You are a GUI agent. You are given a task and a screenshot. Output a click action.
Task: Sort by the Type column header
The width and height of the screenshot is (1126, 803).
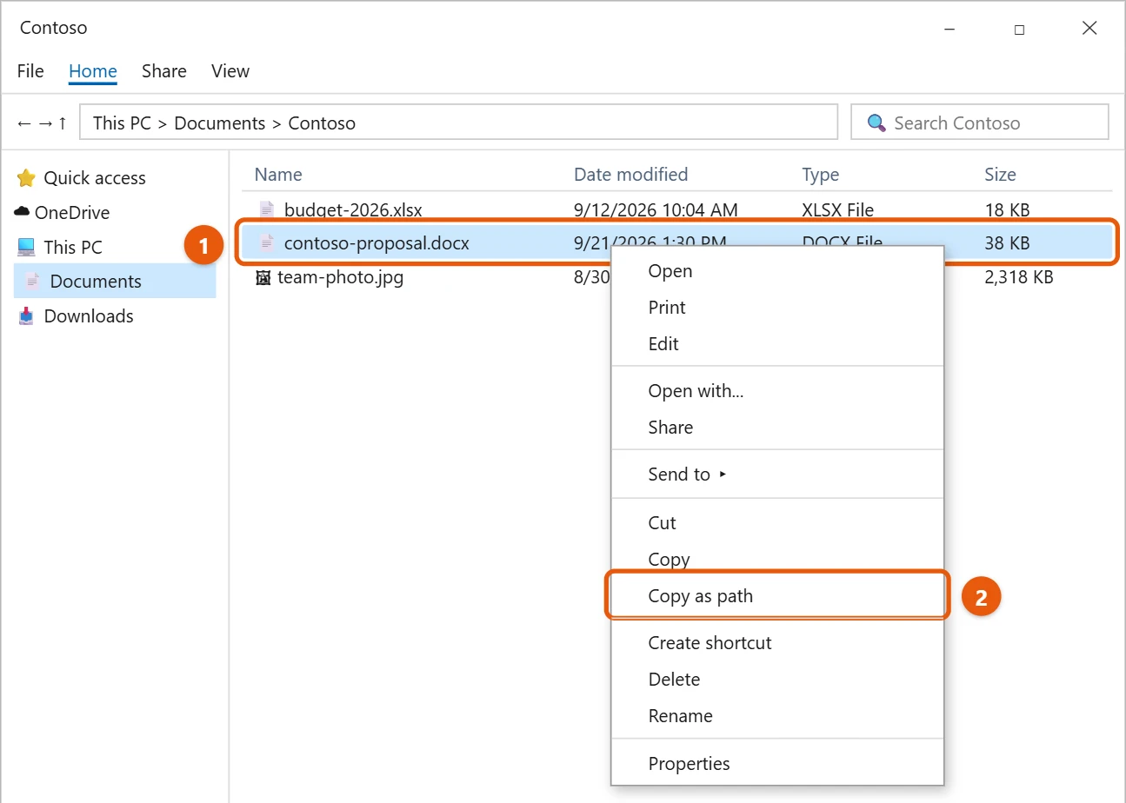click(x=821, y=175)
